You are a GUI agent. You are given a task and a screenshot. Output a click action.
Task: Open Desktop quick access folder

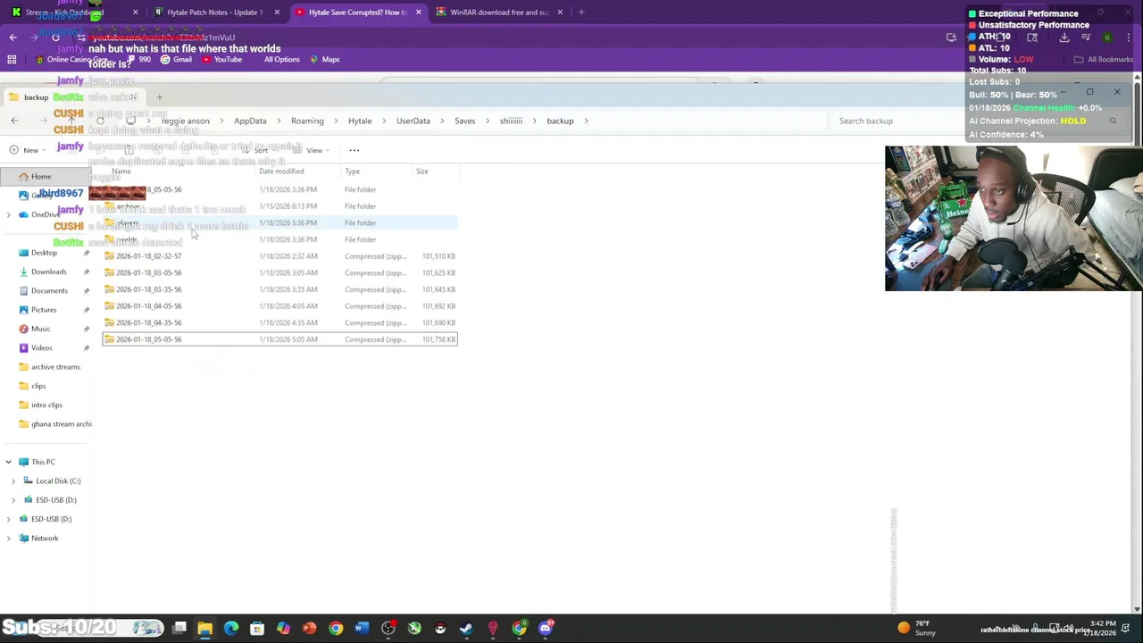coord(44,253)
